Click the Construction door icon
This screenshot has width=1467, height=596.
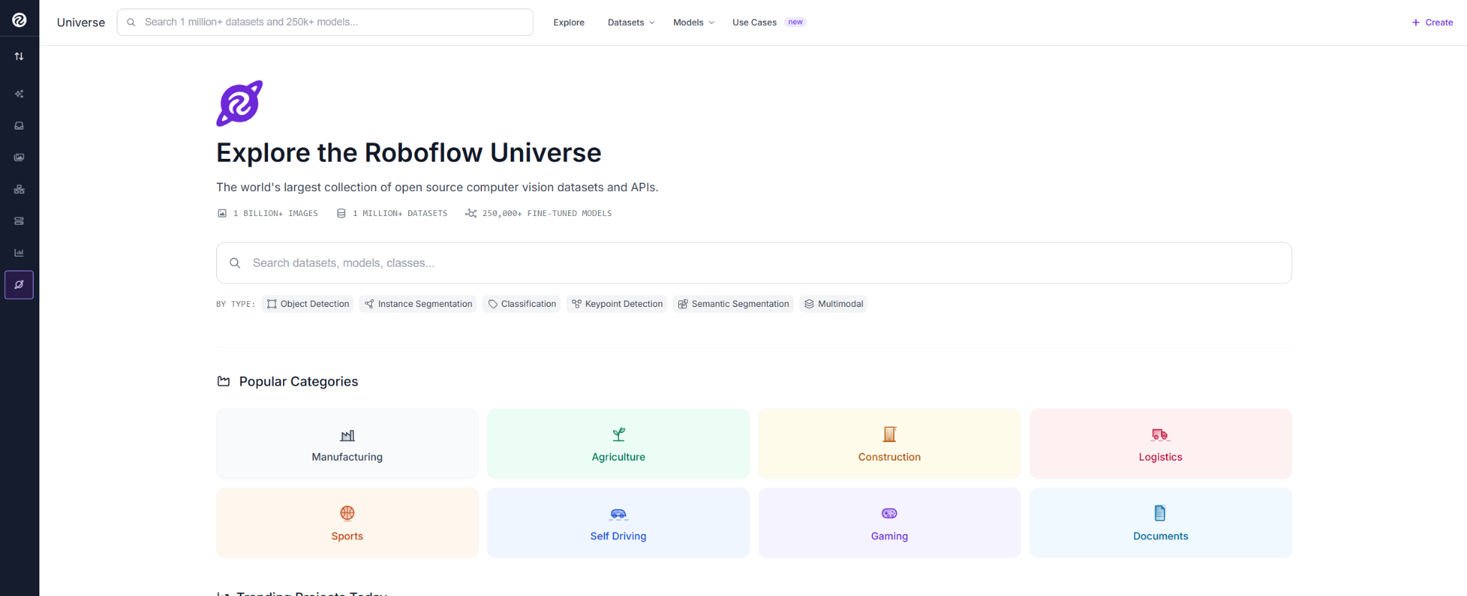pyautogui.click(x=890, y=434)
